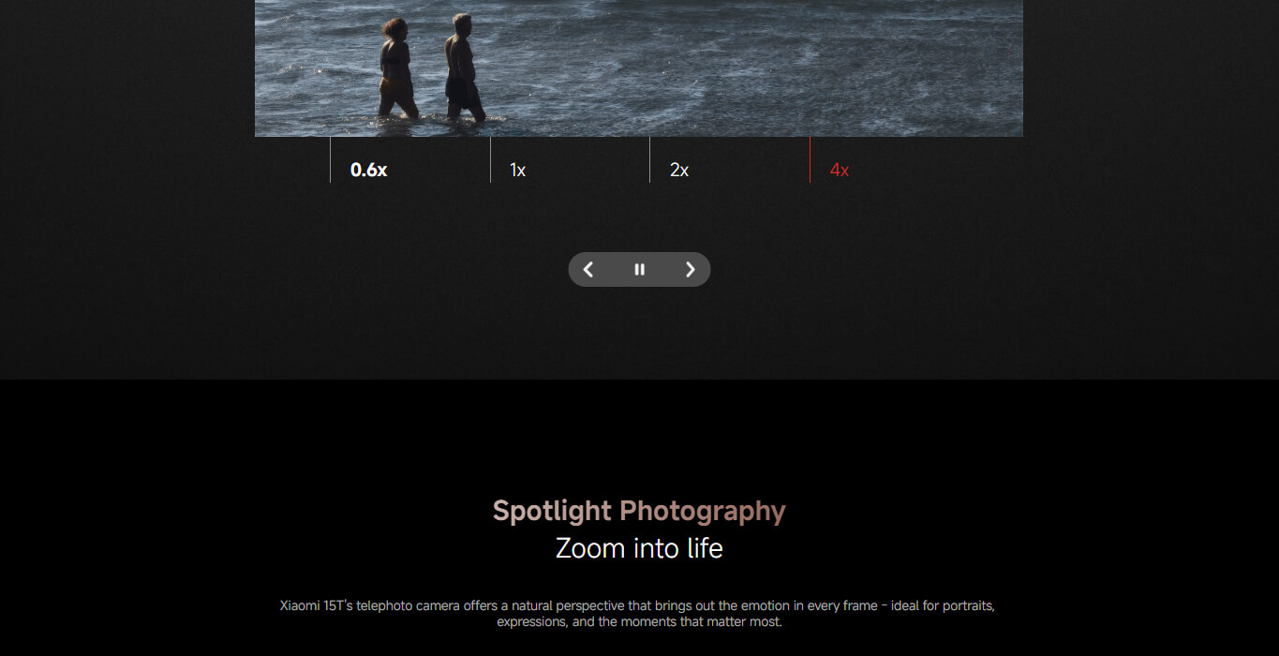Viewport: 1279px width, 656px height.
Task: Select the 0.6x zoom level
Action: (x=368, y=170)
